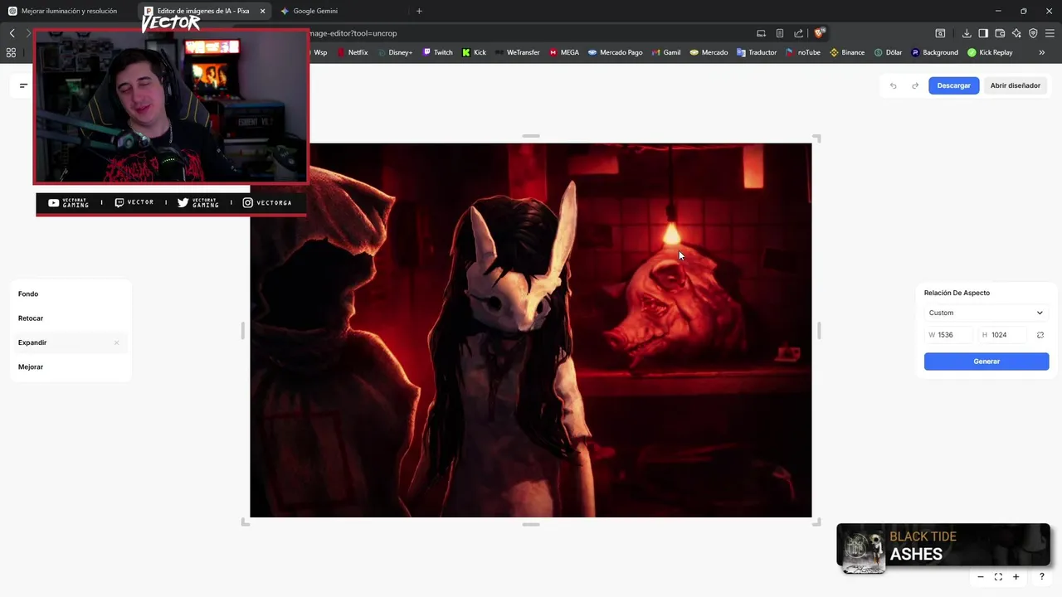Go back in browser history
This screenshot has height=597, width=1062.
tap(12, 33)
